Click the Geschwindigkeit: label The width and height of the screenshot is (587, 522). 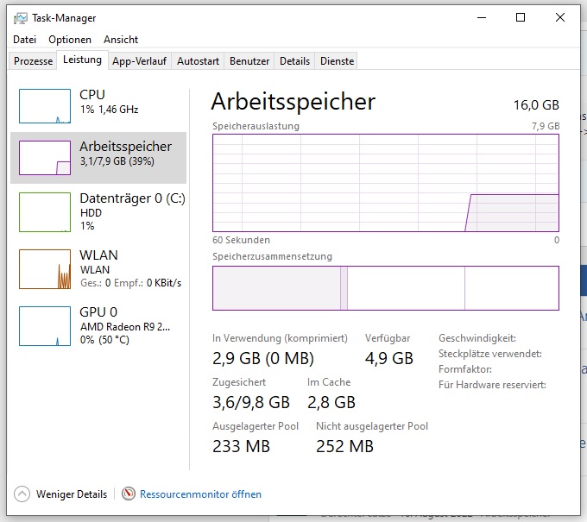coord(477,338)
